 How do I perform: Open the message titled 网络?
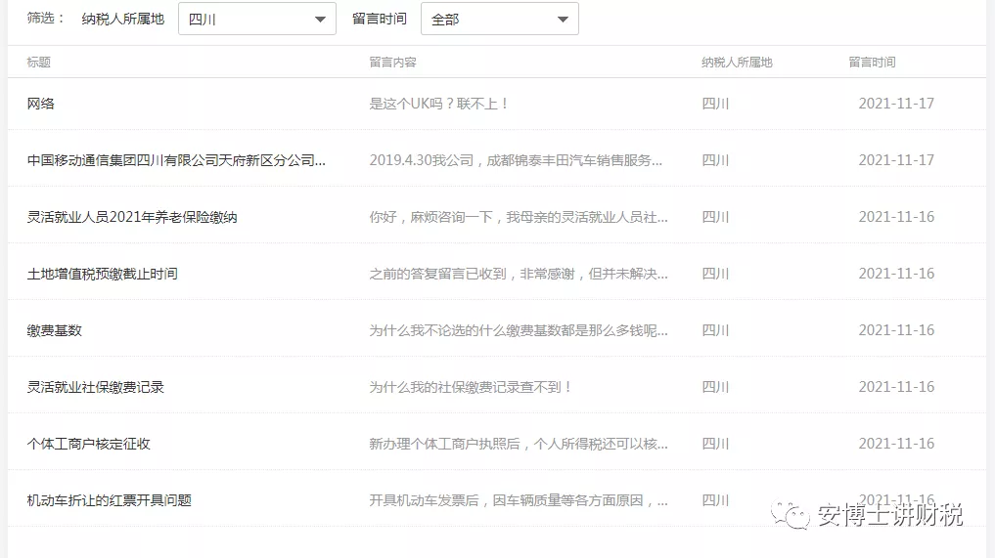[41, 104]
